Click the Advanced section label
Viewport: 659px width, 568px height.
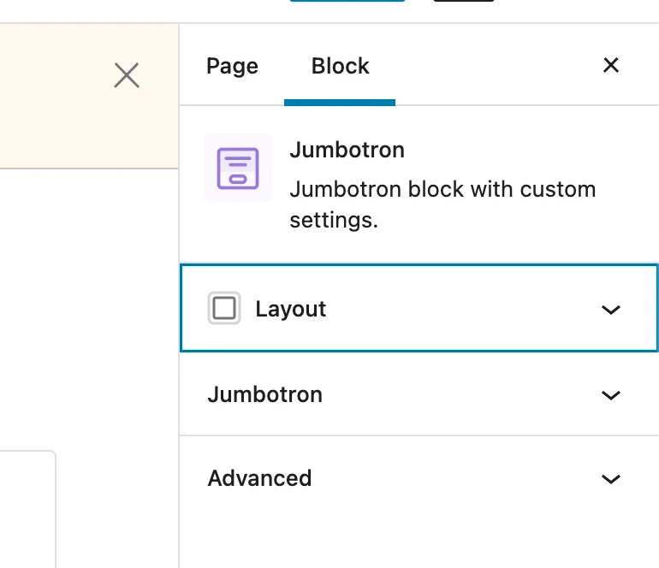pyautogui.click(x=259, y=478)
